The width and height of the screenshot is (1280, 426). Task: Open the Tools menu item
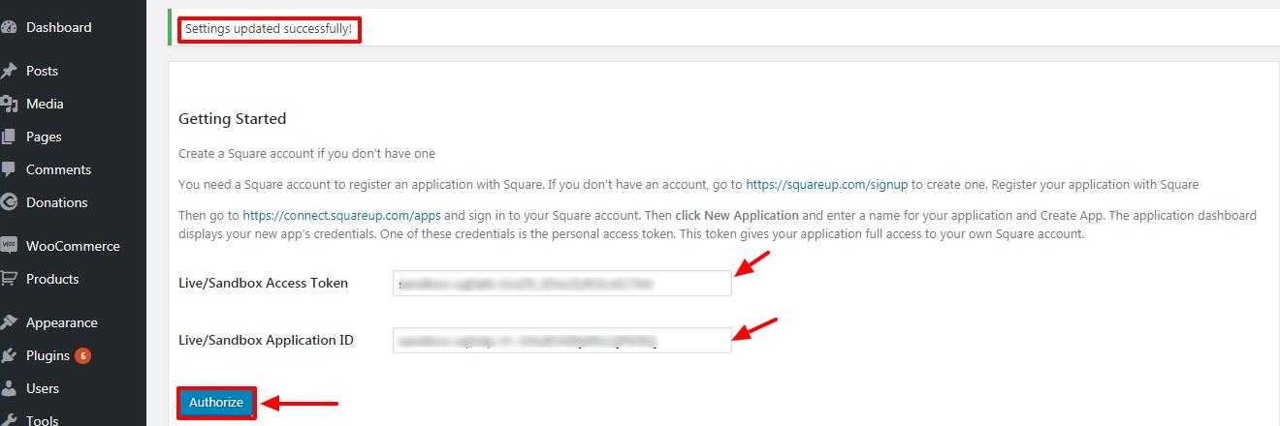[43, 420]
